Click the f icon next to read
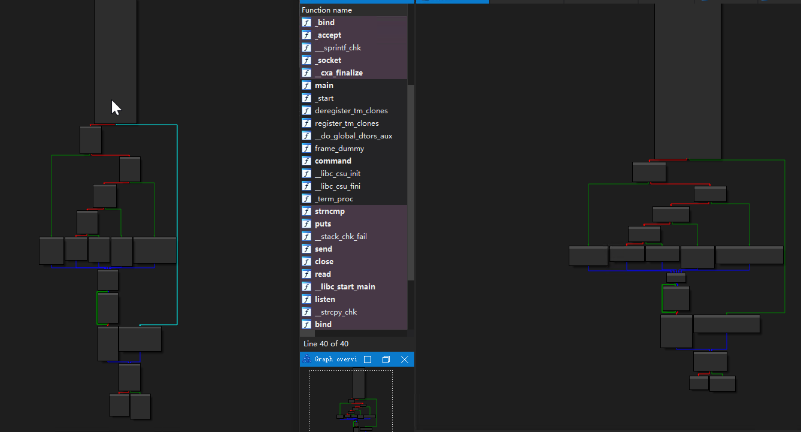The image size is (801, 432). coord(307,274)
